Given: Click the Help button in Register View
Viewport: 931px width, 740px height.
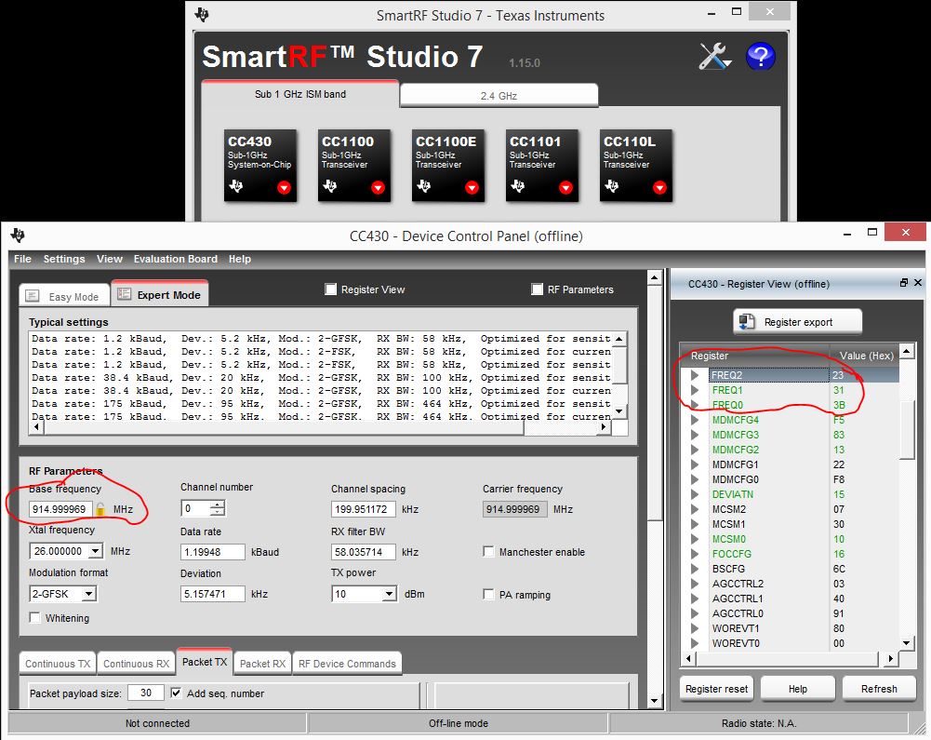Looking at the screenshot, I should click(x=797, y=688).
